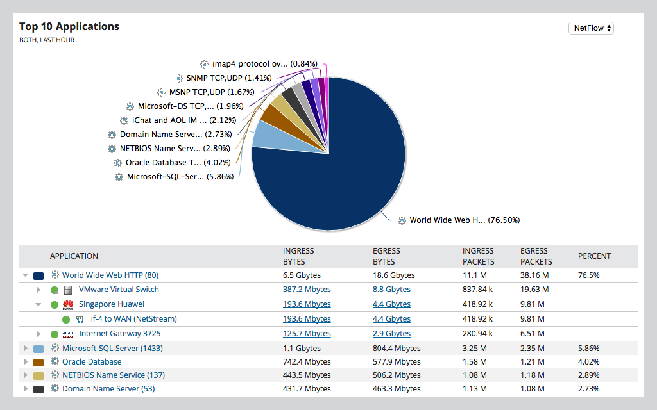Click the Cisco router icon for Internet Gateway 3725
Screen dimensions: 657x410
(67, 333)
